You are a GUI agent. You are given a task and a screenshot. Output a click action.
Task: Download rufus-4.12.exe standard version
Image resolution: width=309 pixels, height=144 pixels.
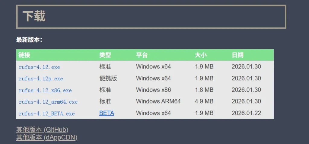[x=39, y=67]
